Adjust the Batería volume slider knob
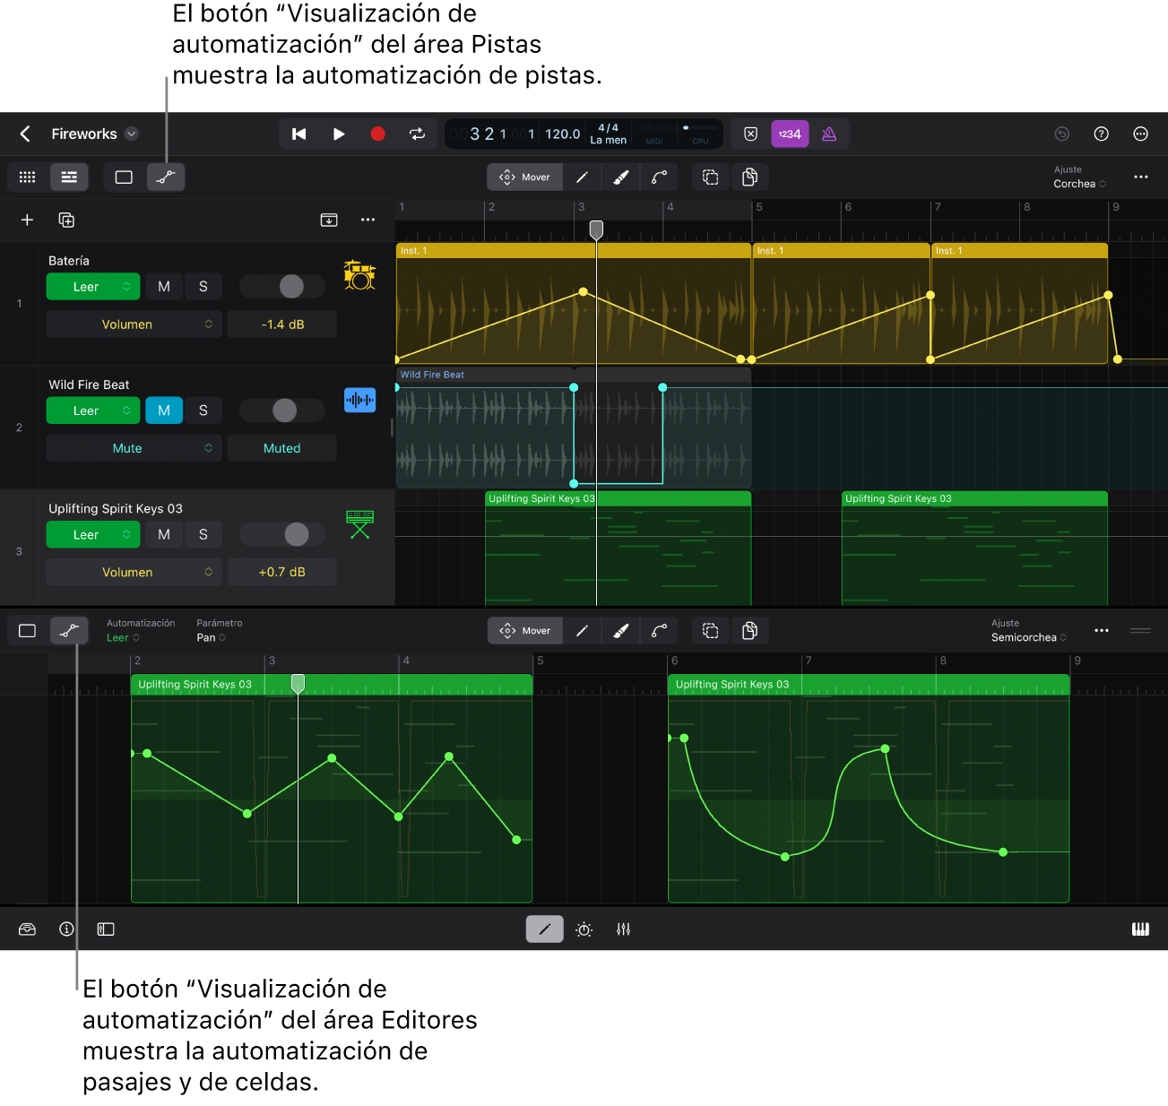The width and height of the screenshot is (1168, 1106). (x=291, y=287)
